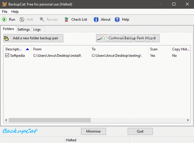
Task: Click the Yes value under Scan
Action: click(153, 56)
